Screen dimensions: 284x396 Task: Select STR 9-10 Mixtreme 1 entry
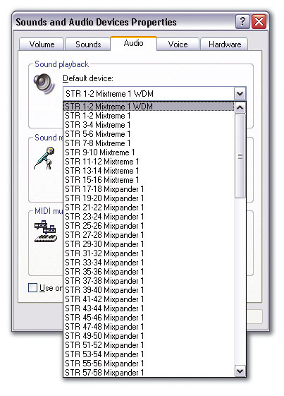(x=149, y=152)
